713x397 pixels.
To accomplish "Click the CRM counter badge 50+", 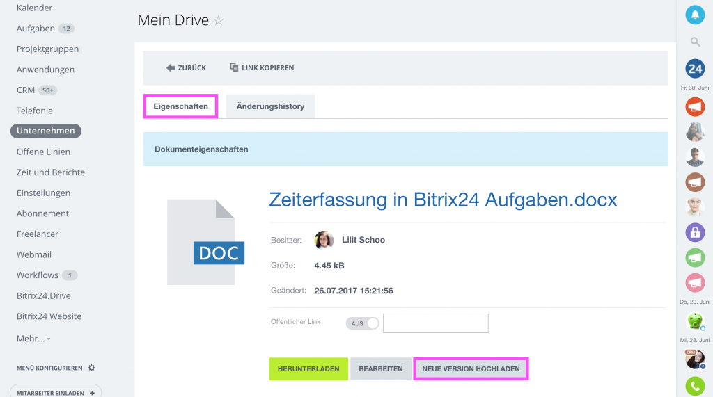I will pyautogui.click(x=48, y=90).
